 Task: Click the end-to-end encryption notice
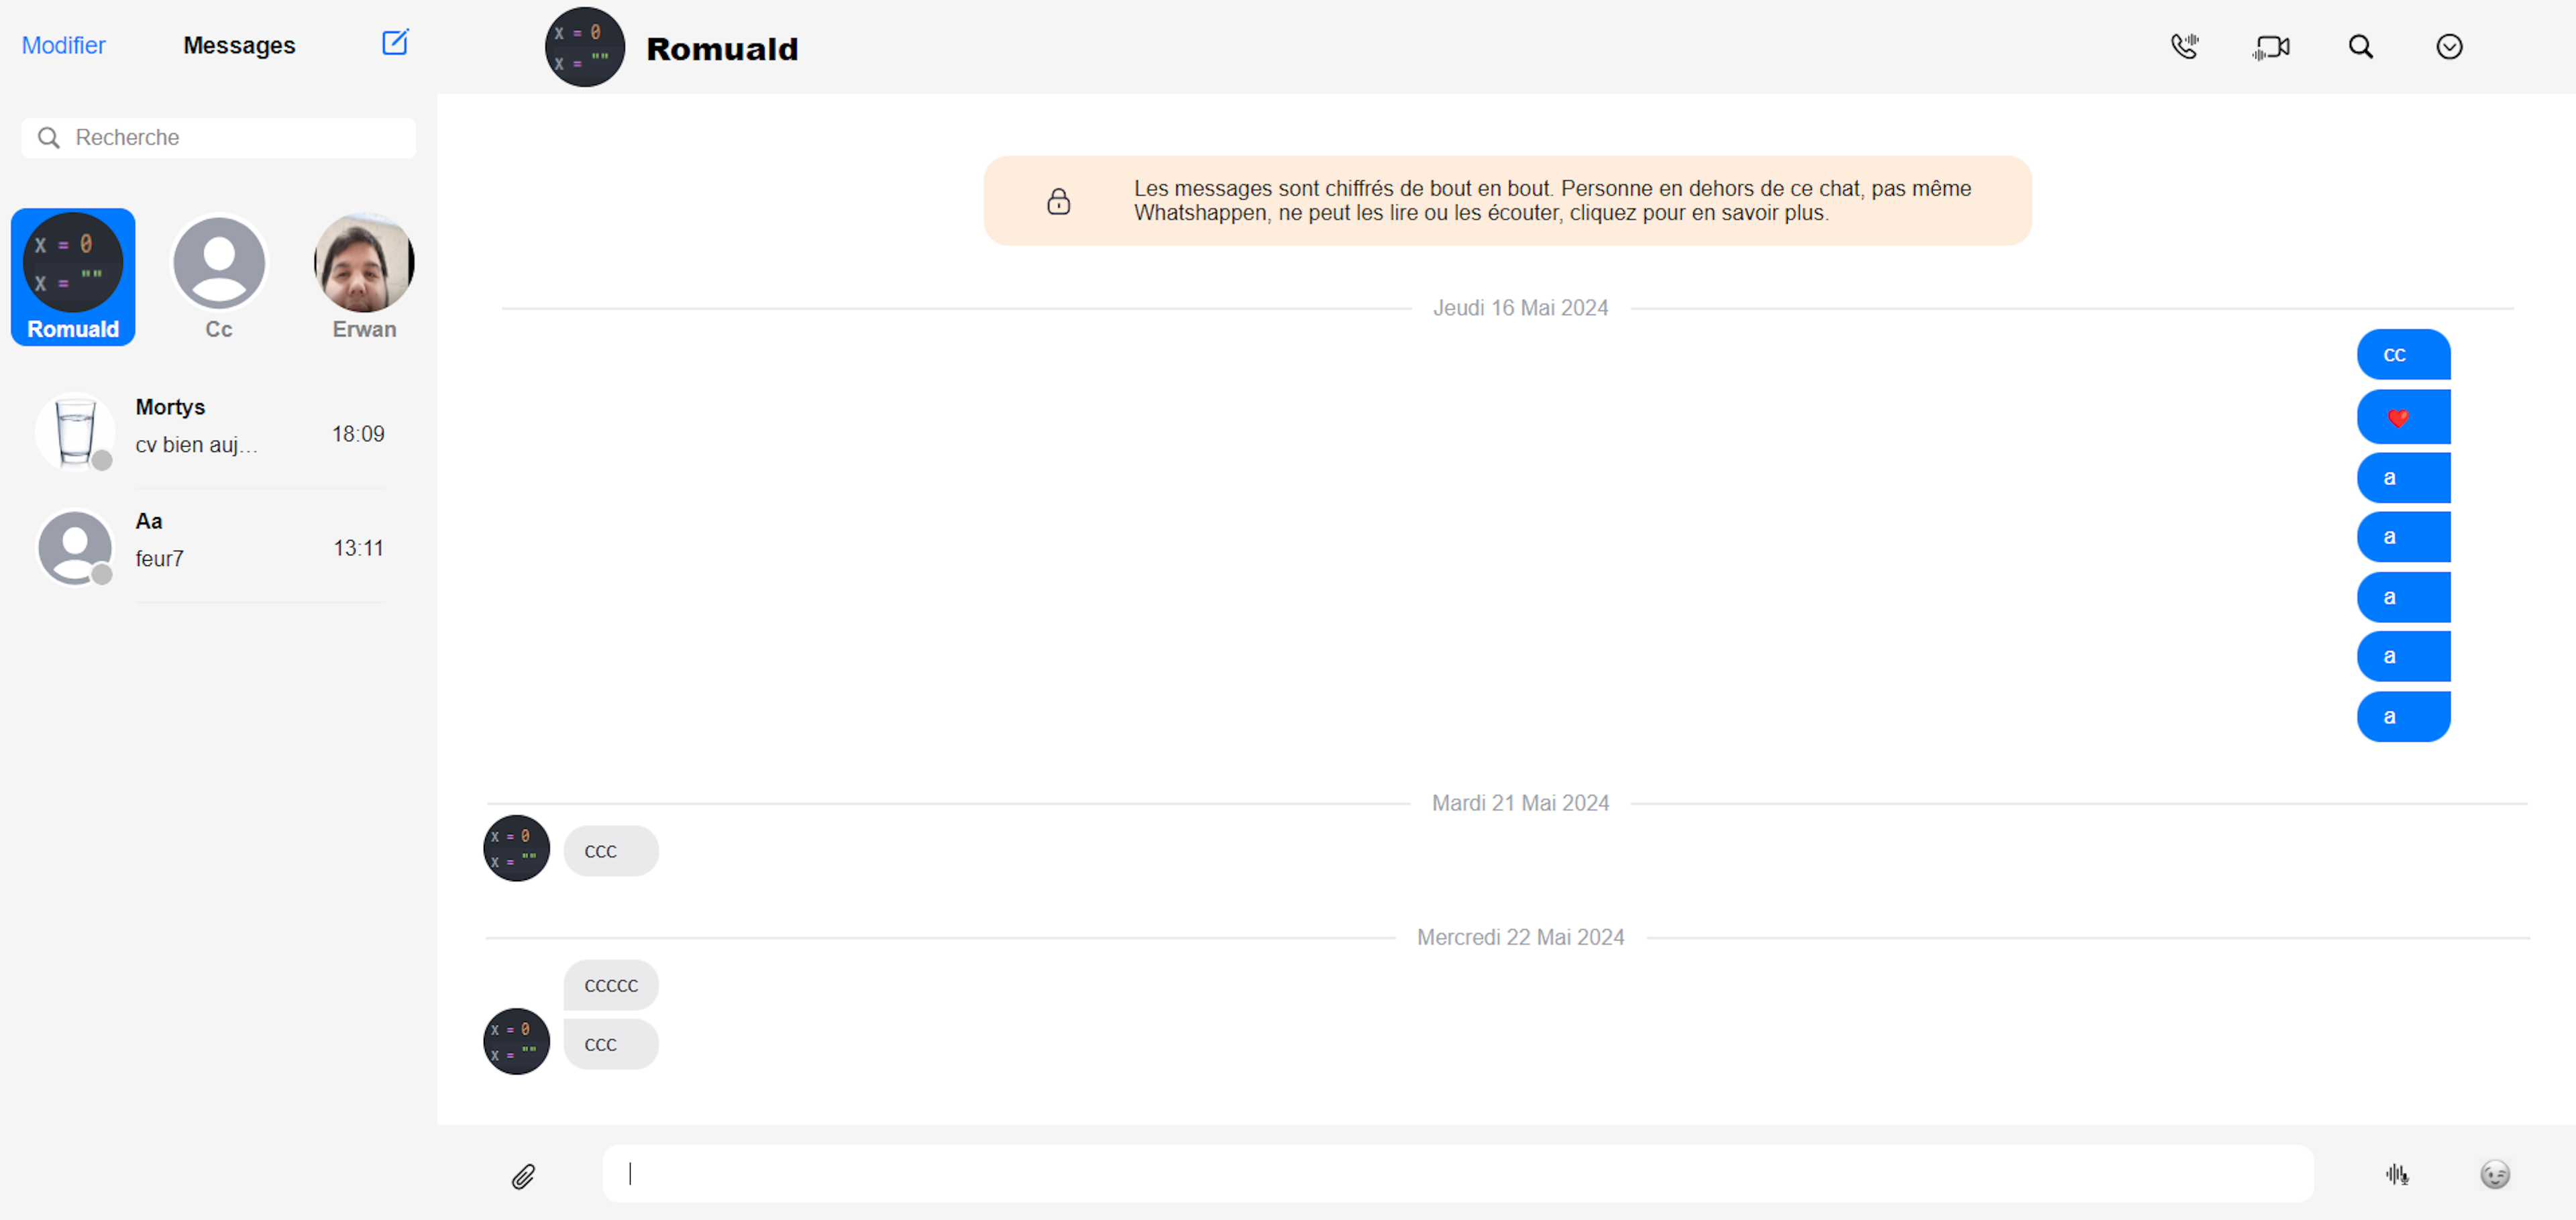click(1551, 201)
